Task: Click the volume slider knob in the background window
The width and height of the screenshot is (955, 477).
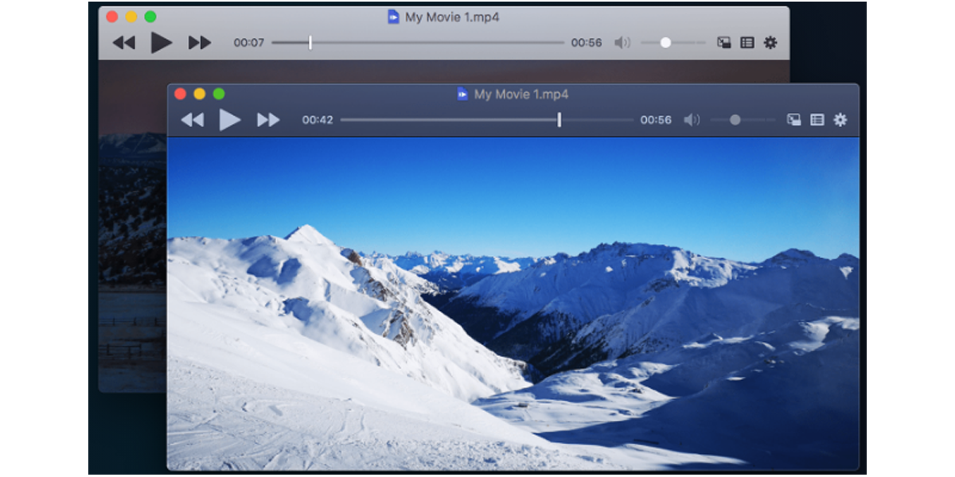Action: (x=665, y=43)
